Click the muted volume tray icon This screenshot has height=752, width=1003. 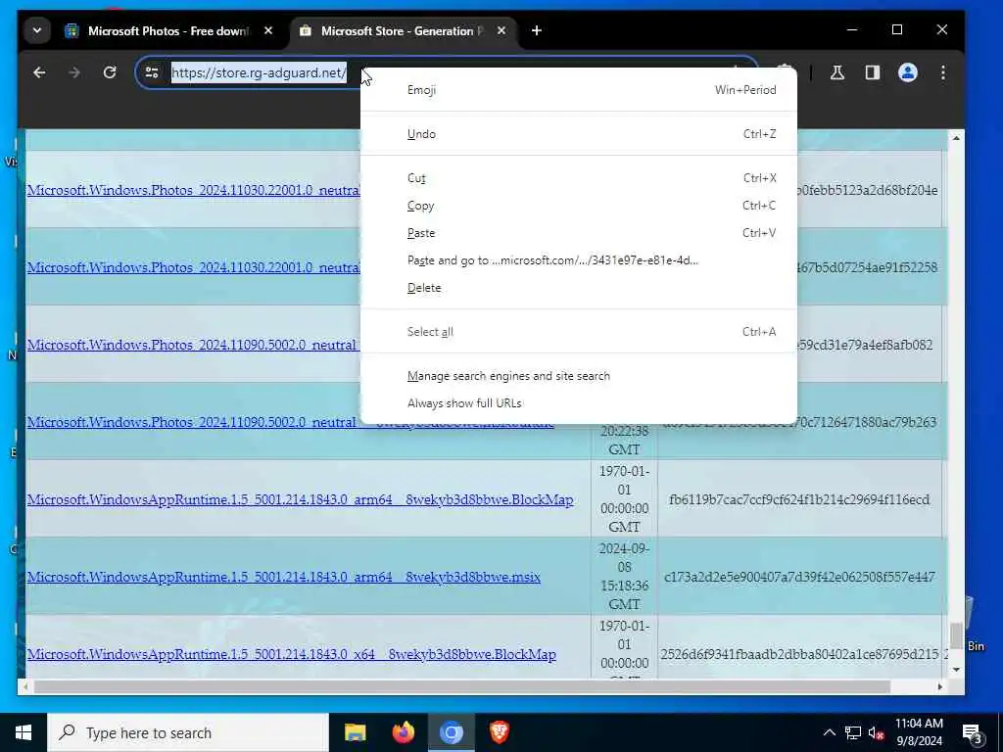point(876,732)
